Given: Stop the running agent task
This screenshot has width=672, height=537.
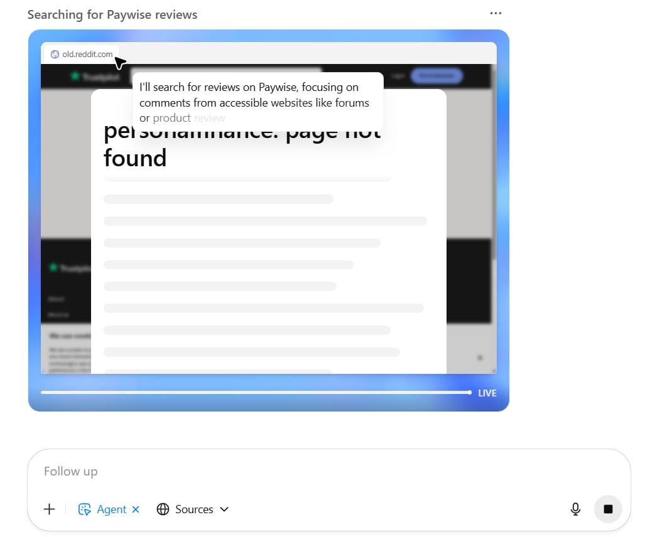Looking at the screenshot, I should (x=608, y=509).
